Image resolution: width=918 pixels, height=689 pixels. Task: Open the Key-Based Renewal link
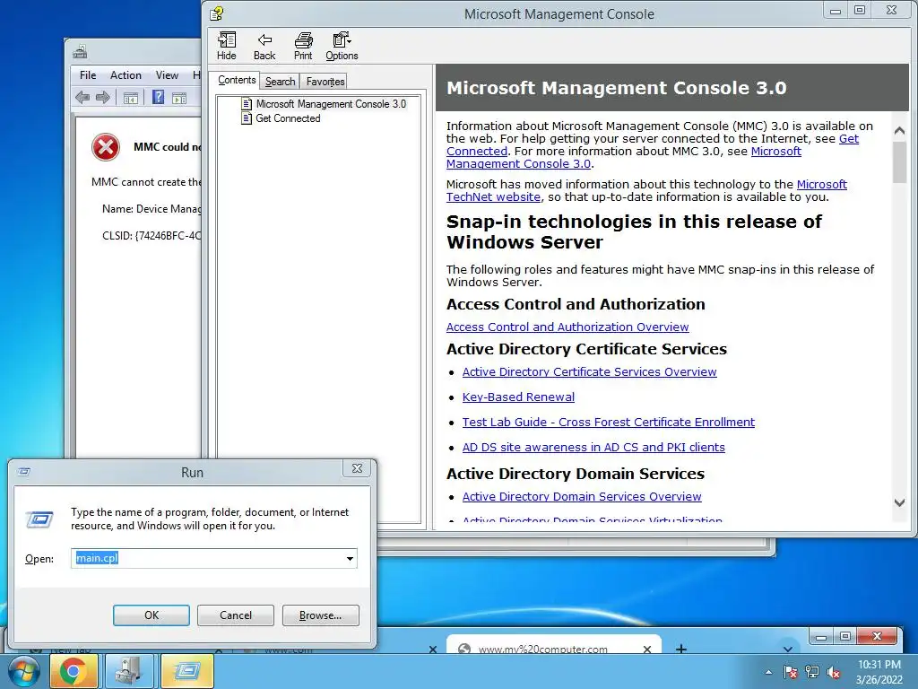coord(518,397)
